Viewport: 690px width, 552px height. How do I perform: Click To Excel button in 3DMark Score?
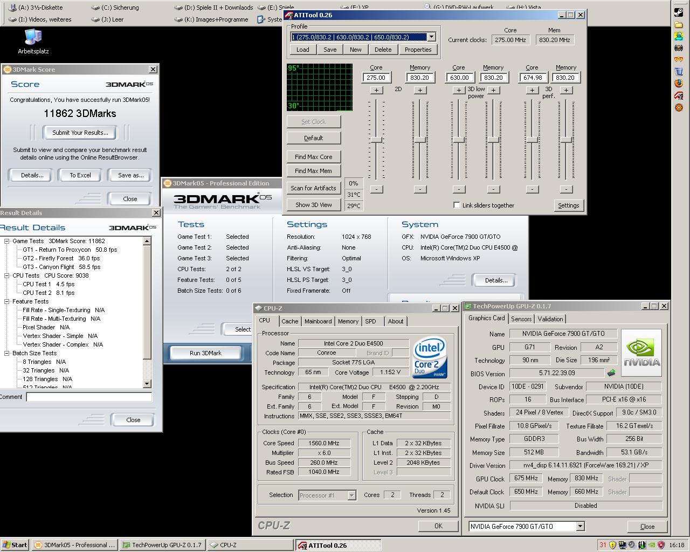80,175
